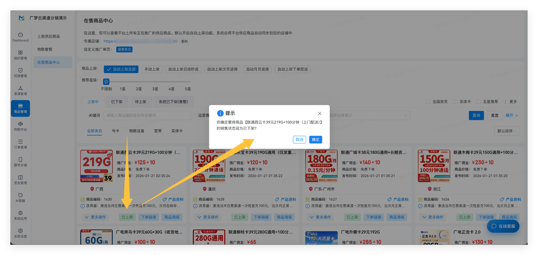538x255 pixels.
Task: Set the star rating slider to 5星
Action: click(x=188, y=82)
